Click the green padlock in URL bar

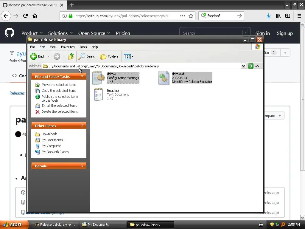click(x=71, y=16)
